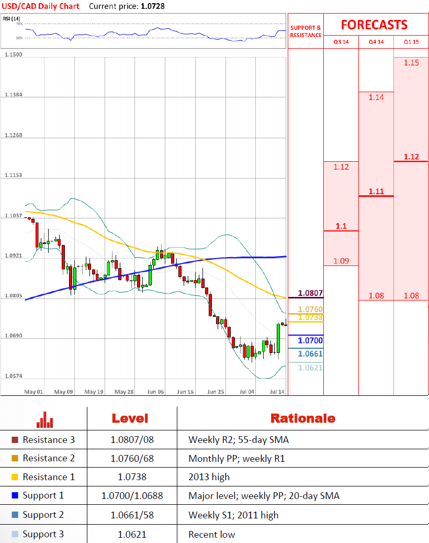Click the 1.09 value in Q3 14 column
The width and height of the screenshot is (429, 543).
click(341, 261)
